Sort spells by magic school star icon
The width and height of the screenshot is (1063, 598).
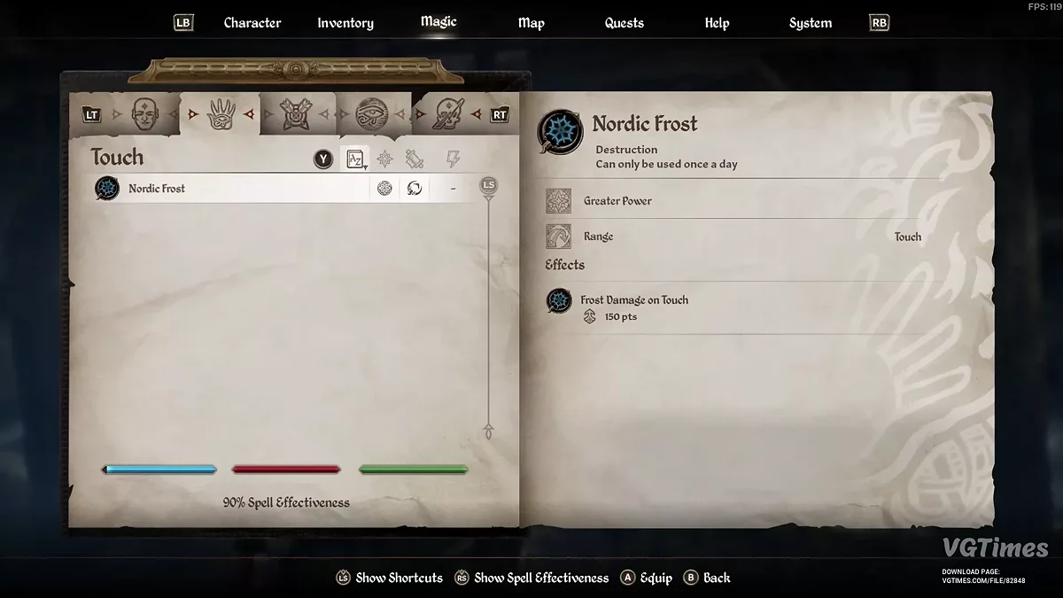coord(384,159)
